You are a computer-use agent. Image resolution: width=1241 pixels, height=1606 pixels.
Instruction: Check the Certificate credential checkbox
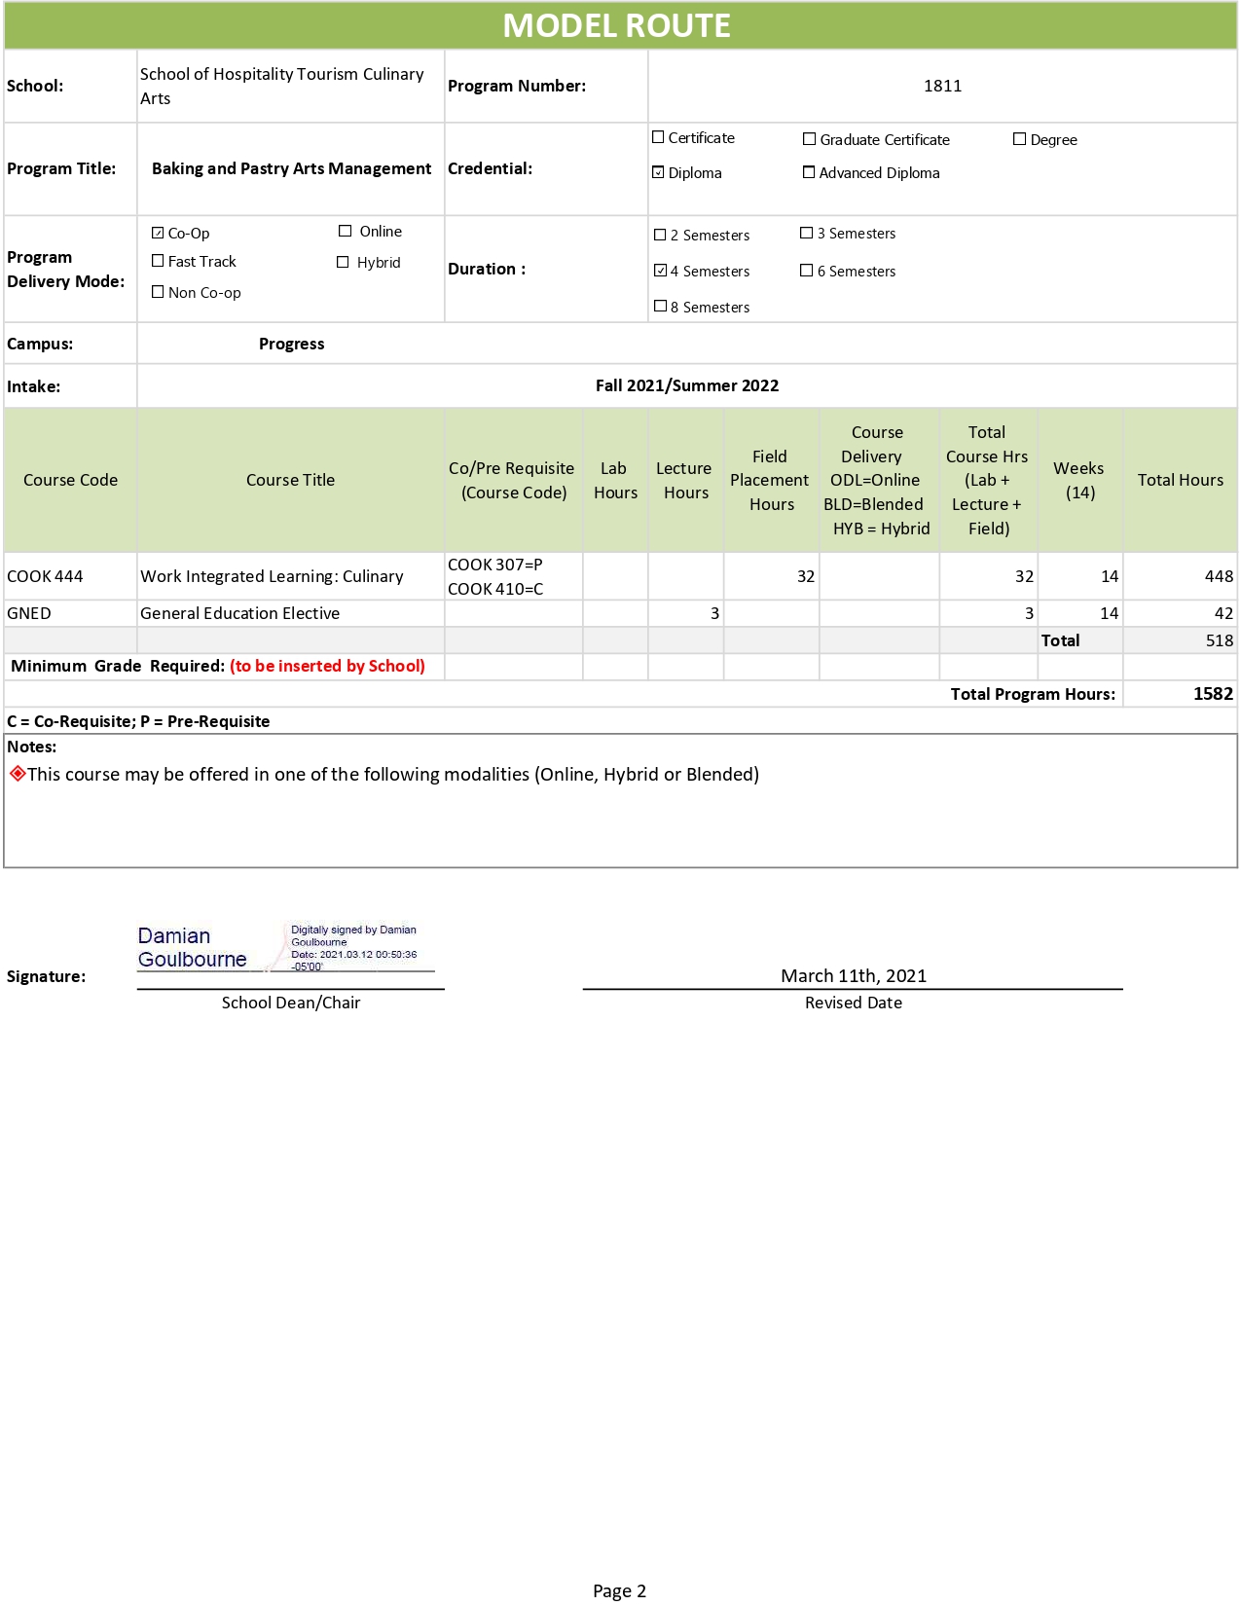coord(658,138)
